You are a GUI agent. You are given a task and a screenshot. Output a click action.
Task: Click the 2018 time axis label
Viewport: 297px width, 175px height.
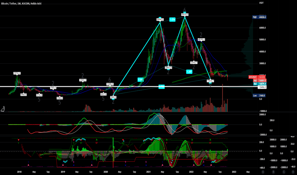pyautogui.click(x=19, y=172)
